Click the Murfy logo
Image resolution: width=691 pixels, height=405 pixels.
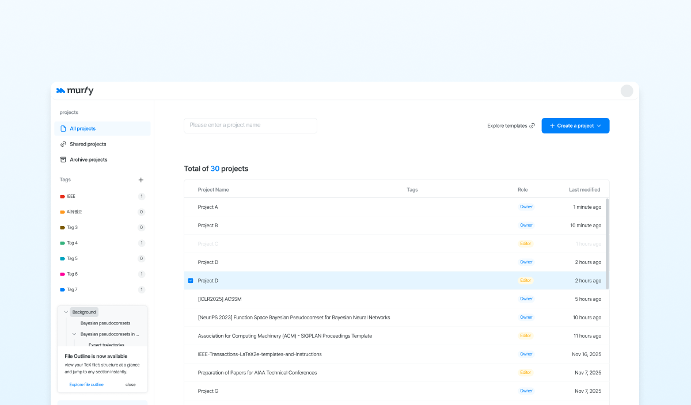[x=75, y=91]
